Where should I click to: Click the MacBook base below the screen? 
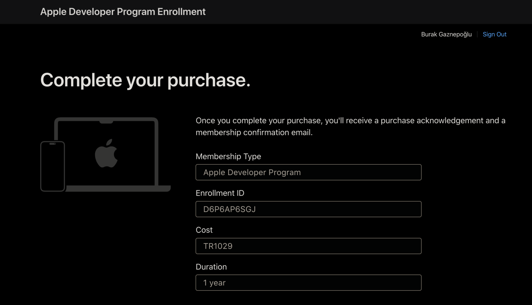point(119,188)
